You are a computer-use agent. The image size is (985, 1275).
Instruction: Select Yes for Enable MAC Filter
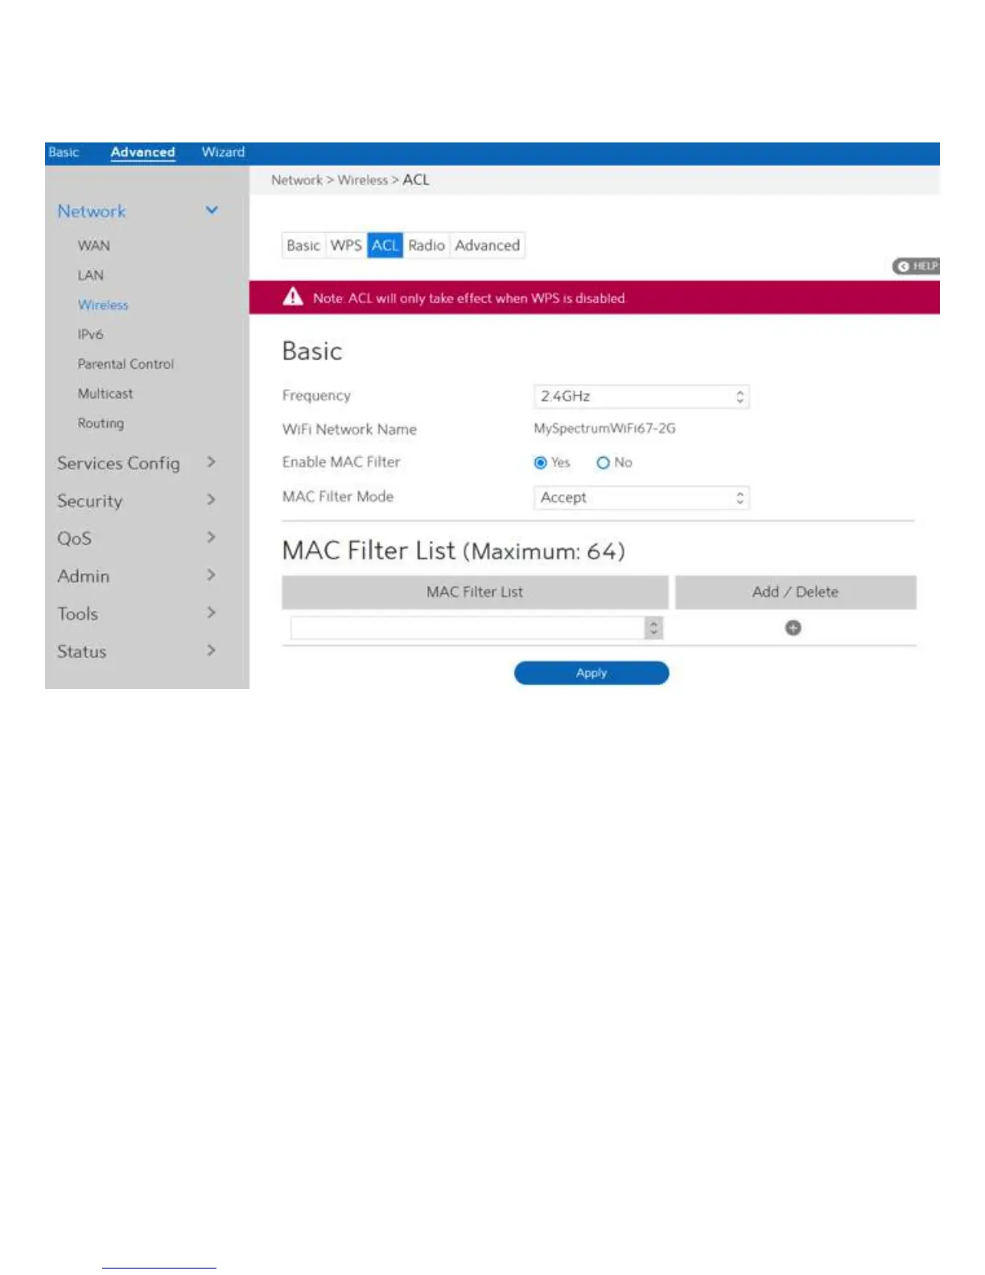tap(541, 463)
